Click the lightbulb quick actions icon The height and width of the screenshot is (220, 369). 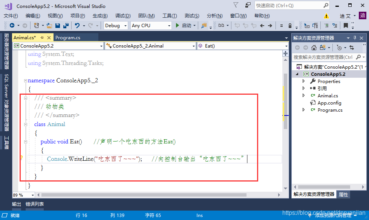coord(21,158)
